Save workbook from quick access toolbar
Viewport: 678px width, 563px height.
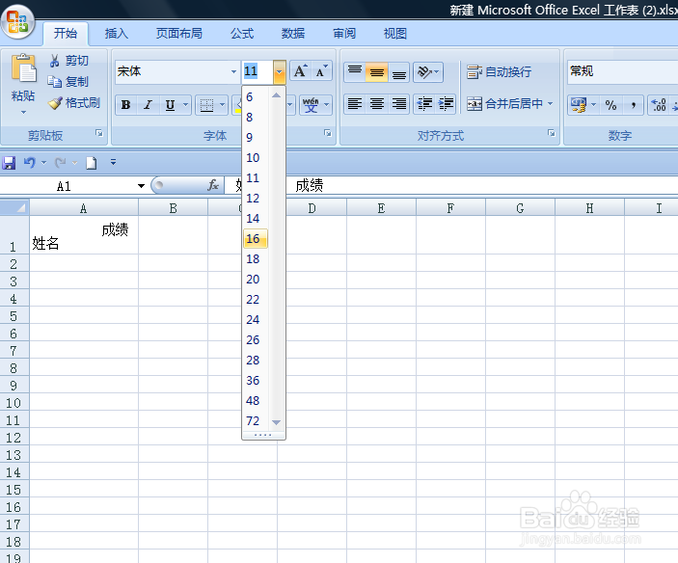tap(9, 163)
